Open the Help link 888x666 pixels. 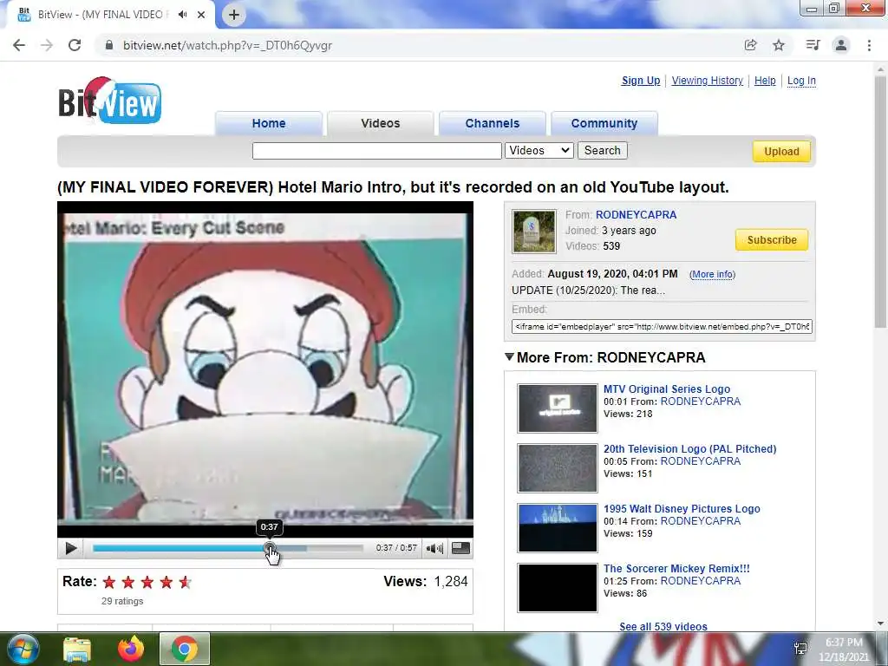click(x=765, y=81)
